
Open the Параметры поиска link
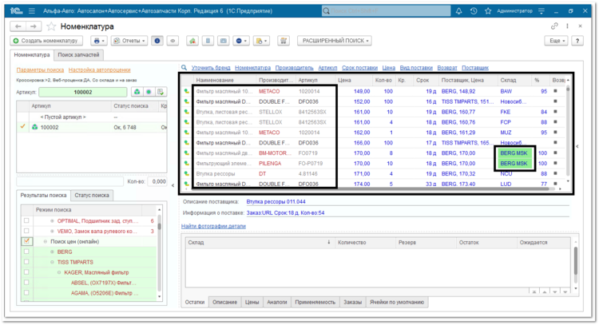coord(40,70)
